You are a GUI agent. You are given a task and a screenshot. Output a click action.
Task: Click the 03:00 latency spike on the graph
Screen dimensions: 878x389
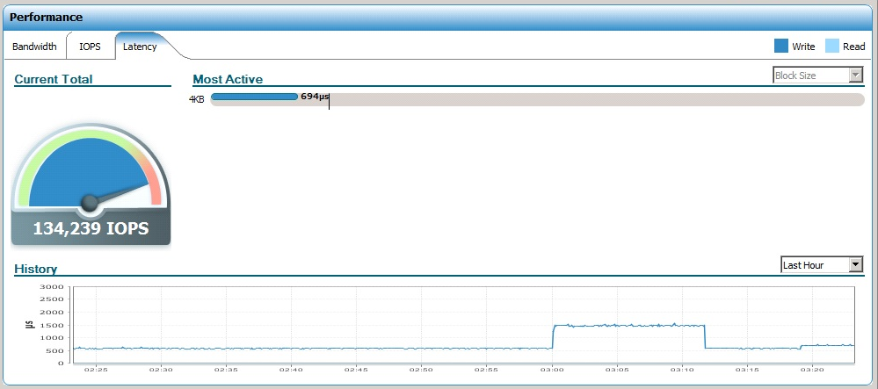628,325
